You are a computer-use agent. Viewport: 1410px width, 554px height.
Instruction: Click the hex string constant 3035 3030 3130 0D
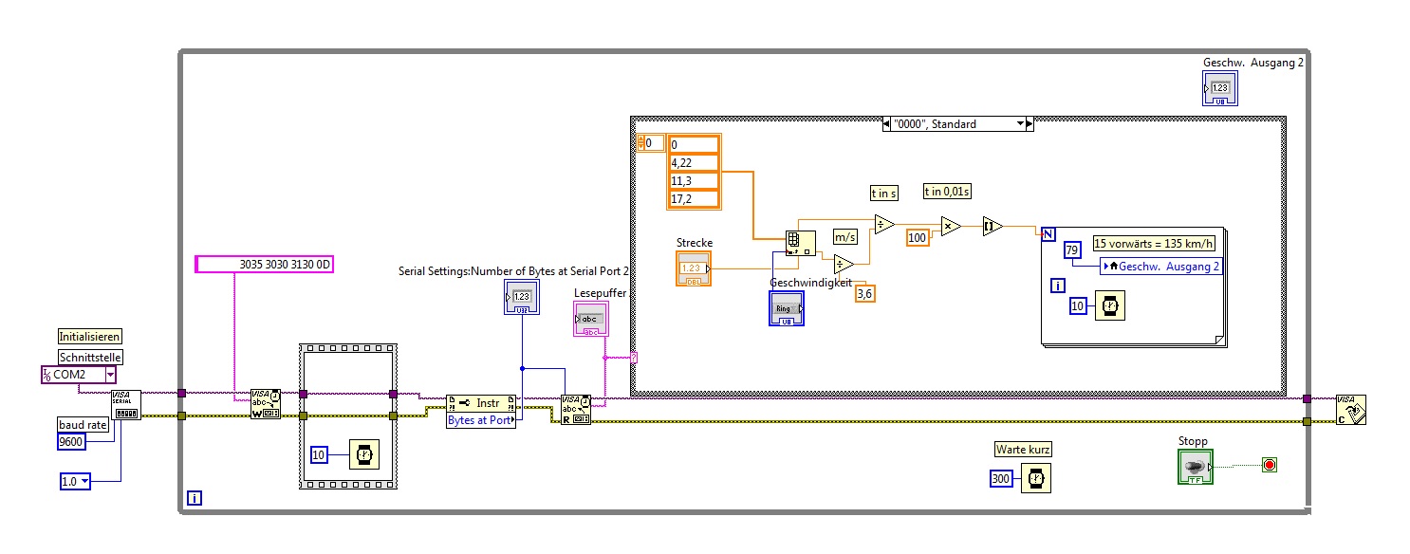click(264, 265)
